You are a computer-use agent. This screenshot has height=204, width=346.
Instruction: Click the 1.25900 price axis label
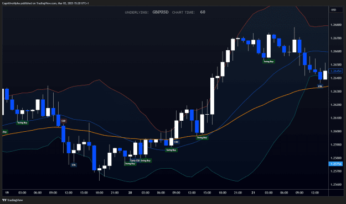coord(336,145)
